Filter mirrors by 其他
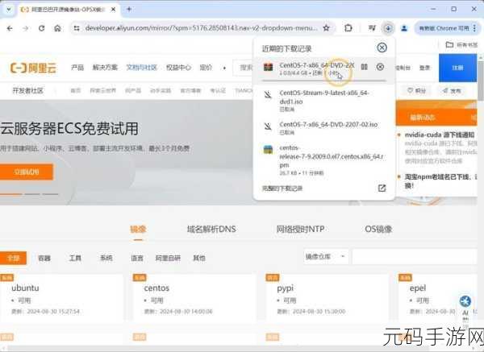The width and height of the screenshot is (484, 352). pyautogui.click(x=199, y=258)
